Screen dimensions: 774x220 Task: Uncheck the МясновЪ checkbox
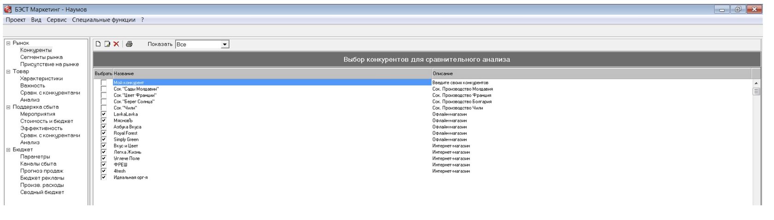(104, 121)
